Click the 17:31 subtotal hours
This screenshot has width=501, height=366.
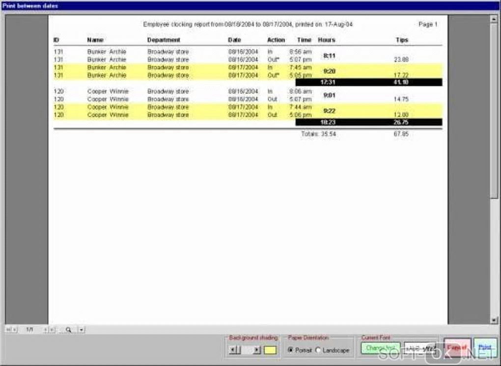click(328, 82)
